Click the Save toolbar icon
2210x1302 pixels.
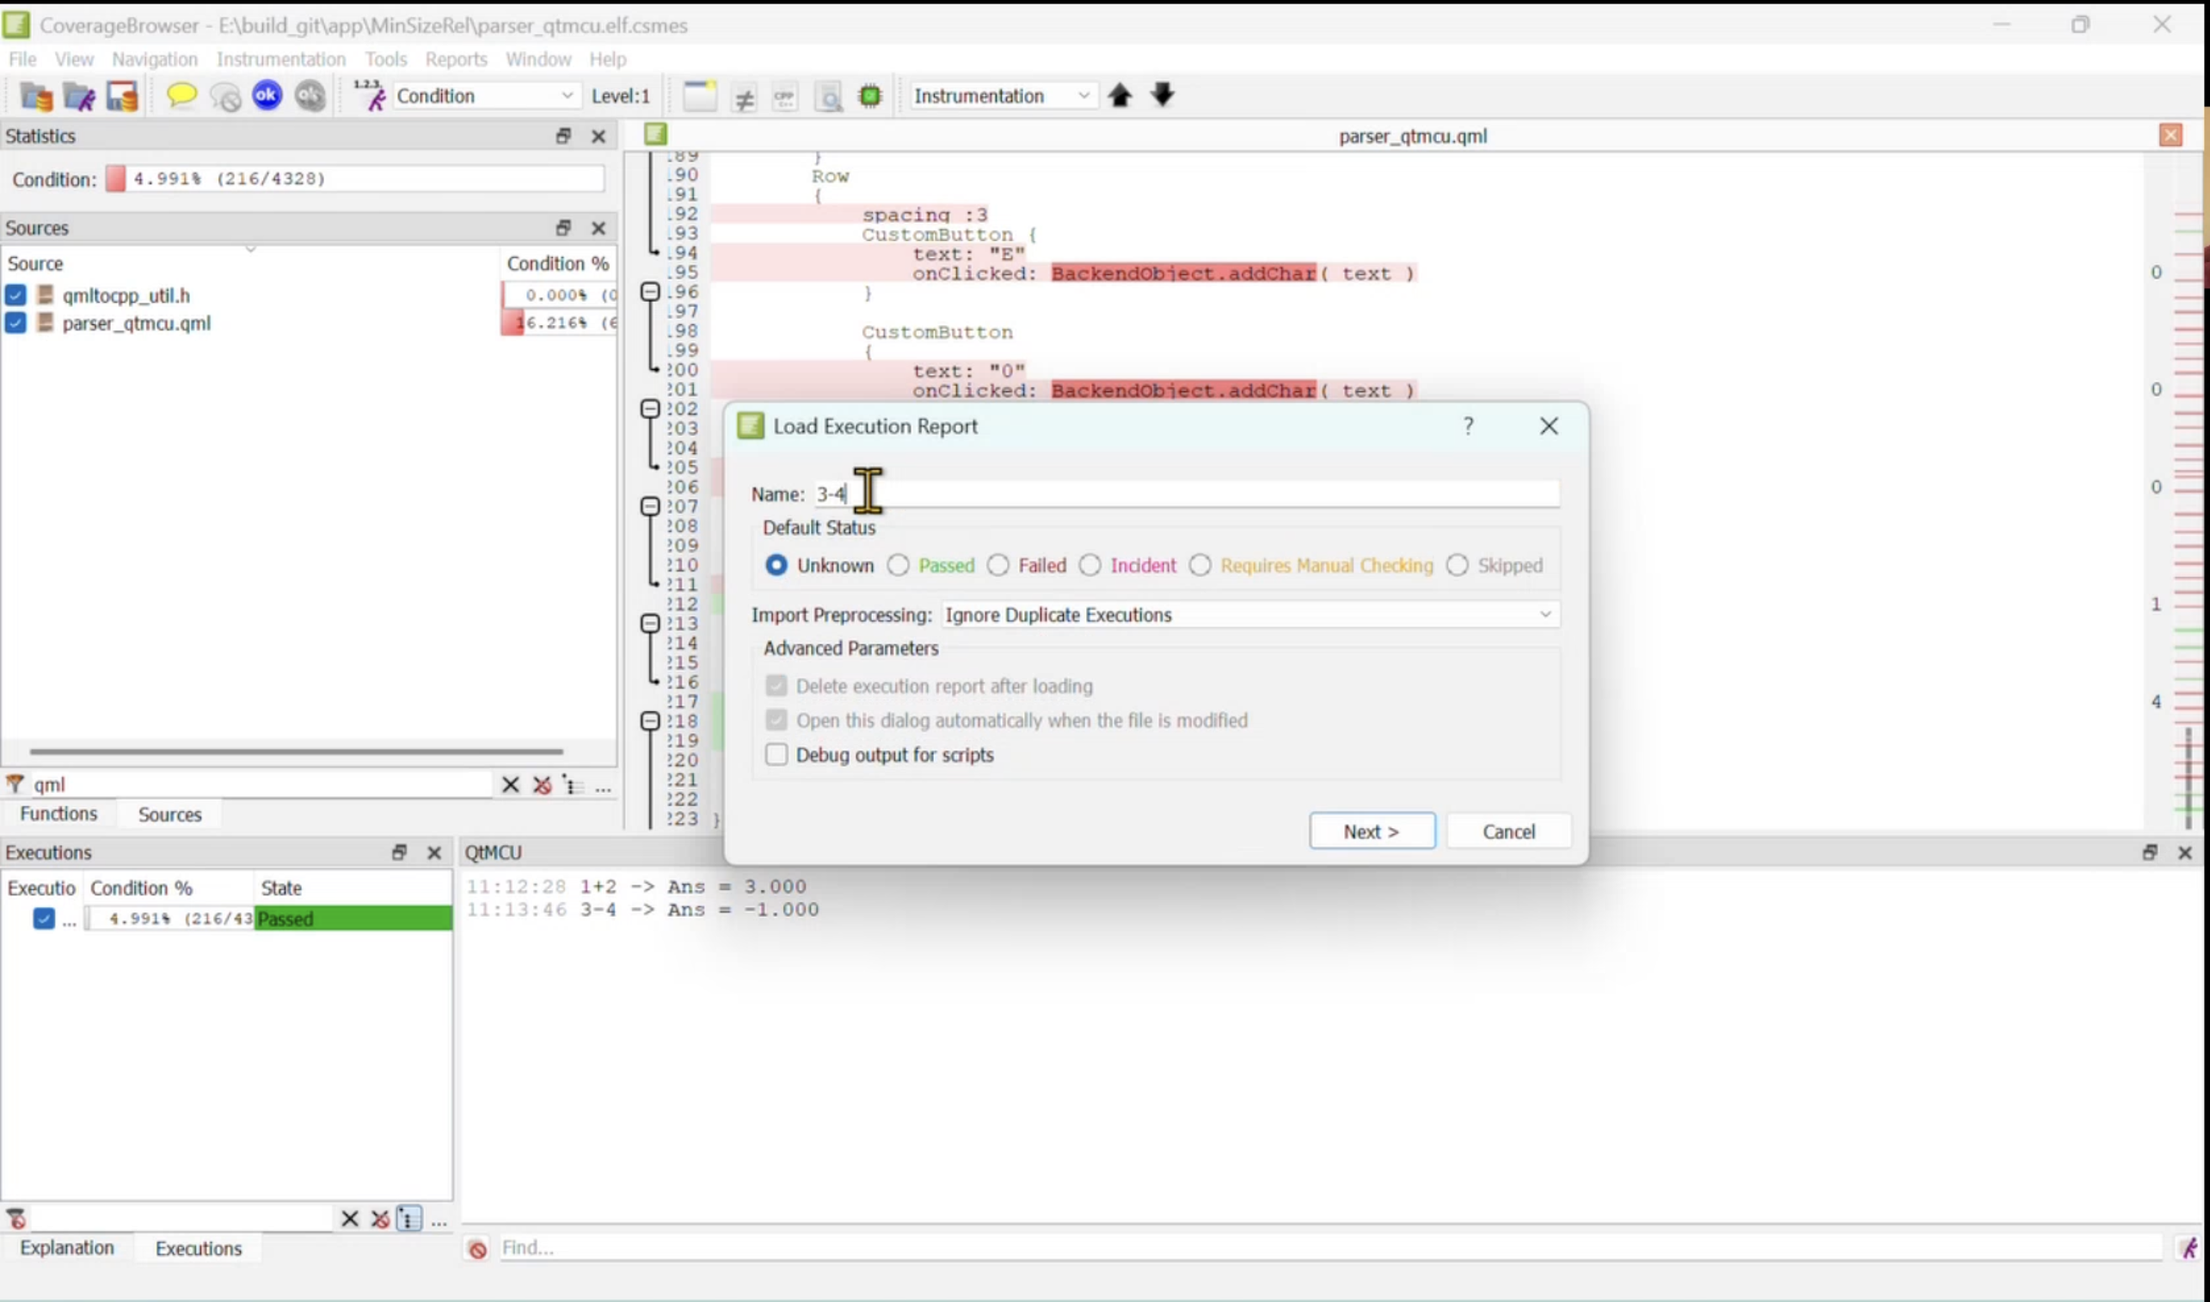tap(122, 95)
